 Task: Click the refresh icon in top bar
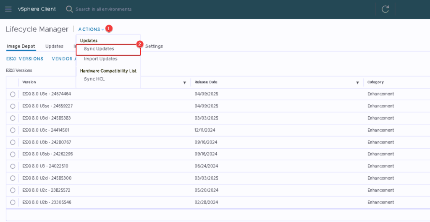click(385, 9)
